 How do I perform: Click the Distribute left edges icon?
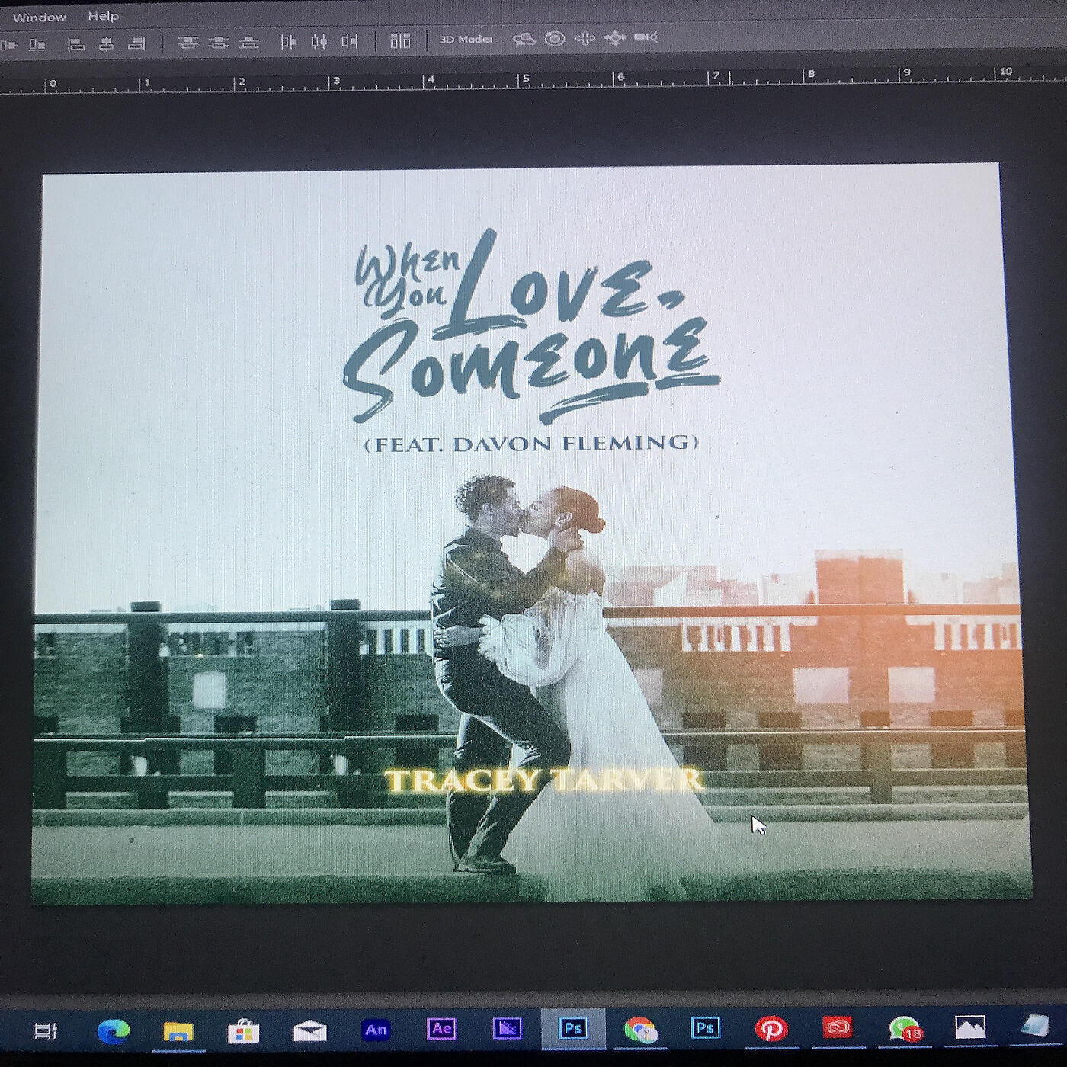coord(288,42)
